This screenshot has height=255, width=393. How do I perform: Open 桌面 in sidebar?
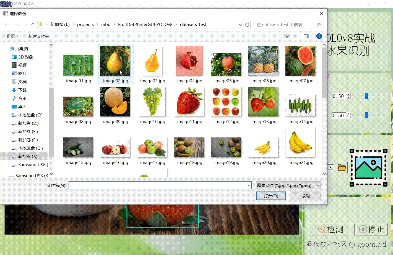[19, 107]
